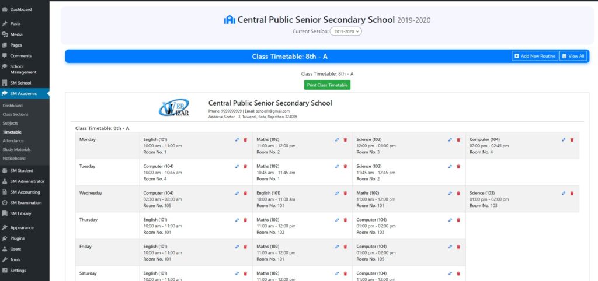Expand SM Student menu in sidebar

(x=22, y=171)
